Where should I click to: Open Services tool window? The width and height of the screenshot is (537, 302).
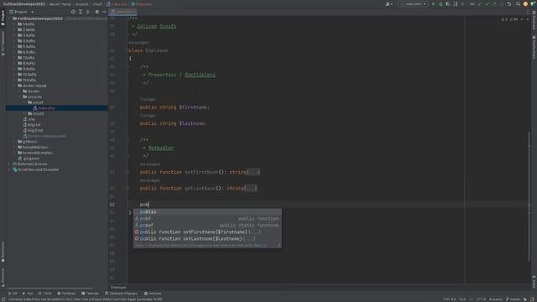pyautogui.click(x=153, y=294)
